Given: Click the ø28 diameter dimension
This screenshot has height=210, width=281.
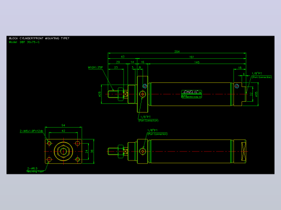Looking at the screenshot, I should (99, 94).
